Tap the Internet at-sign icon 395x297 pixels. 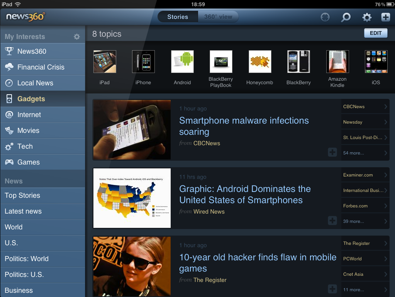[9, 115]
